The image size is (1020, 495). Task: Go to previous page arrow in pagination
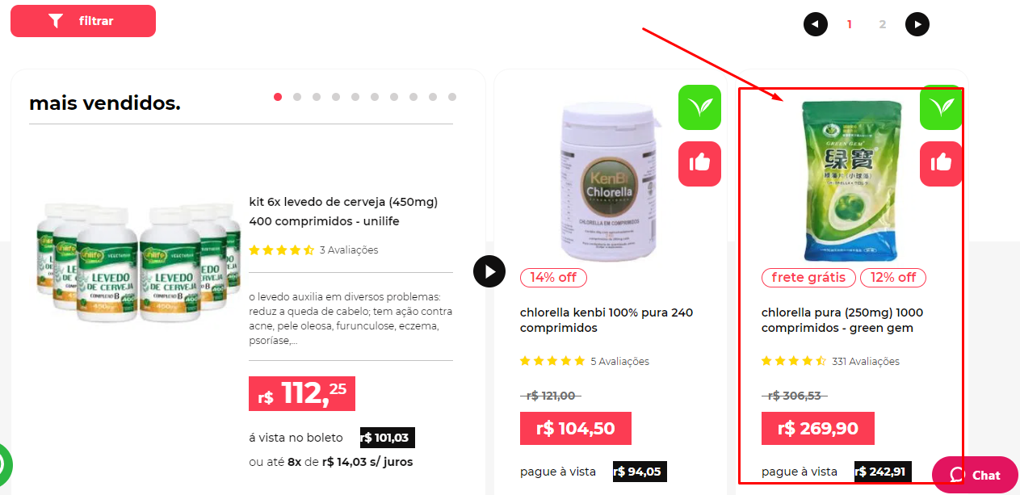point(816,24)
